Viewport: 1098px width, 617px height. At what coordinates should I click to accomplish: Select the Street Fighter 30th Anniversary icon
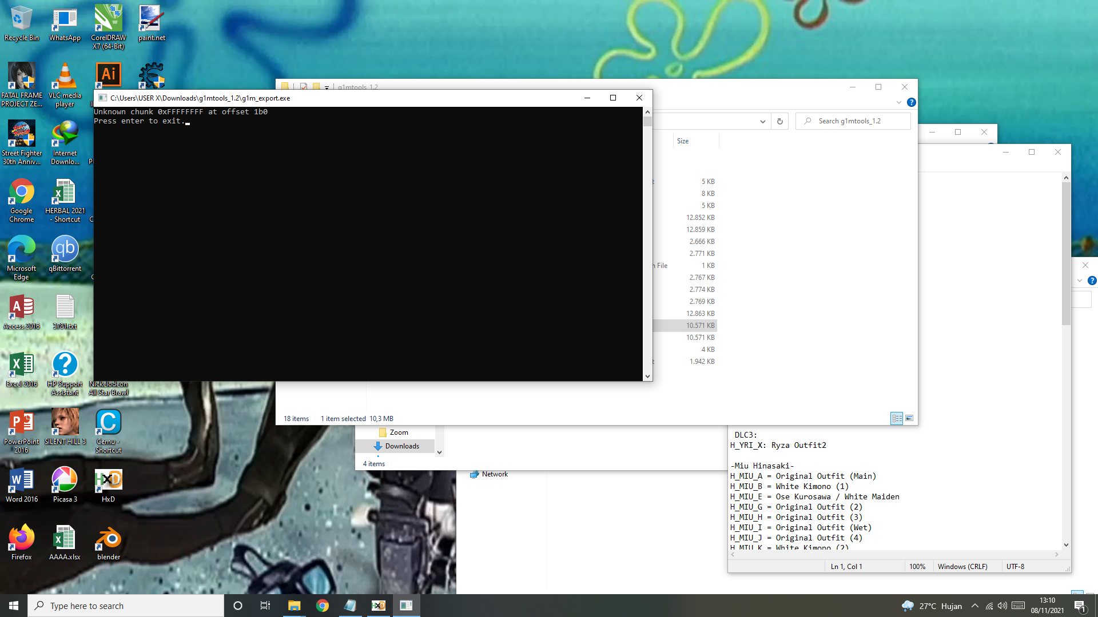click(x=22, y=142)
